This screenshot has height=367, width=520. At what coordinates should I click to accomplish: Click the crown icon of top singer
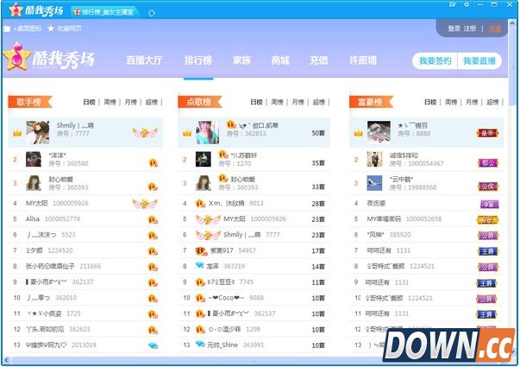point(17,132)
